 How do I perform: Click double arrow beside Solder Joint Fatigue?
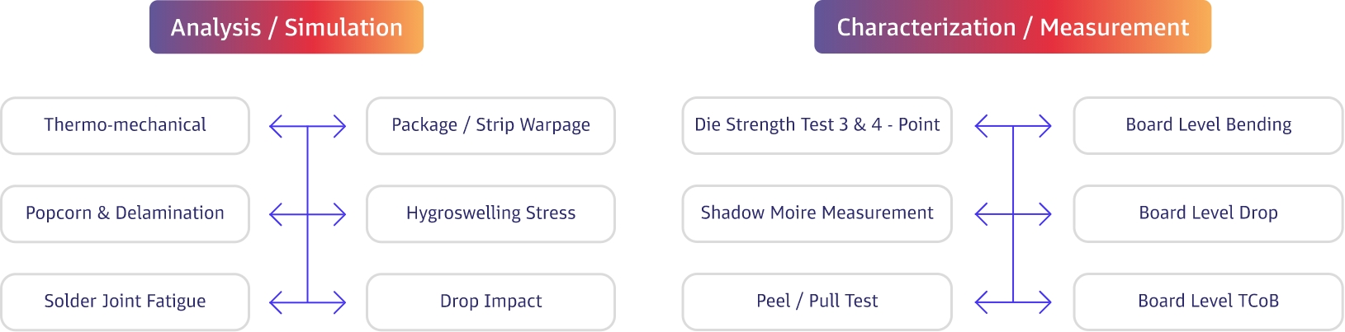point(307,302)
